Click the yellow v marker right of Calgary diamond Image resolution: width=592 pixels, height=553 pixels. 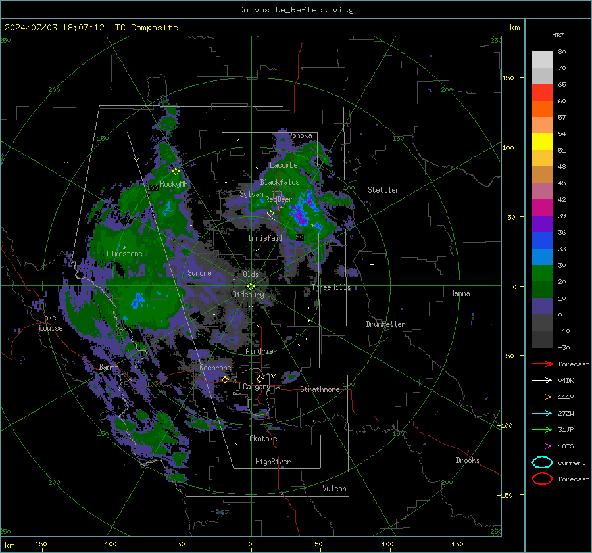tap(273, 376)
